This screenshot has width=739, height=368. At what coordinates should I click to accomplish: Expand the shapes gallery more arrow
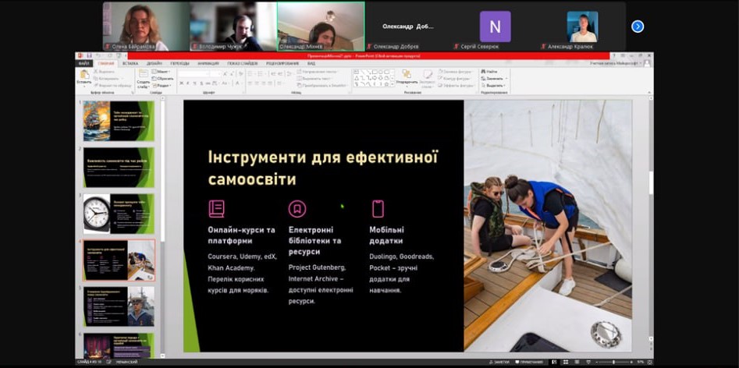tap(393, 84)
